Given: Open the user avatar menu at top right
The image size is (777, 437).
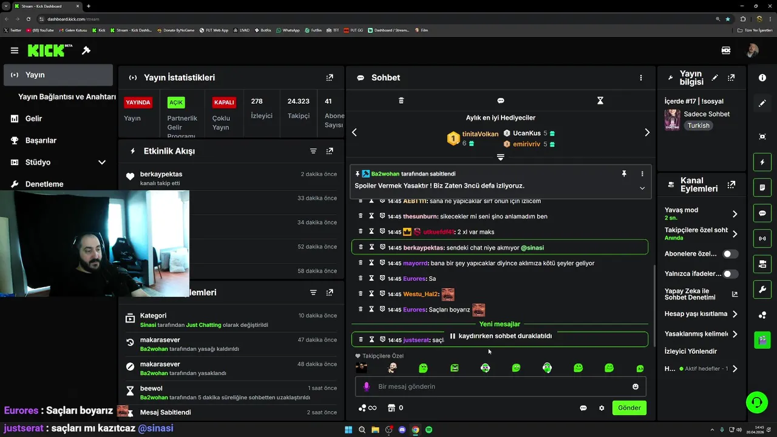Looking at the screenshot, I should [753, 50].
